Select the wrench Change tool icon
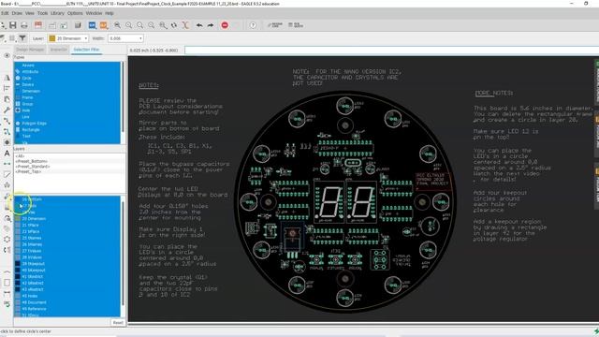The image size is (599, 337). [x=7, y=110]
